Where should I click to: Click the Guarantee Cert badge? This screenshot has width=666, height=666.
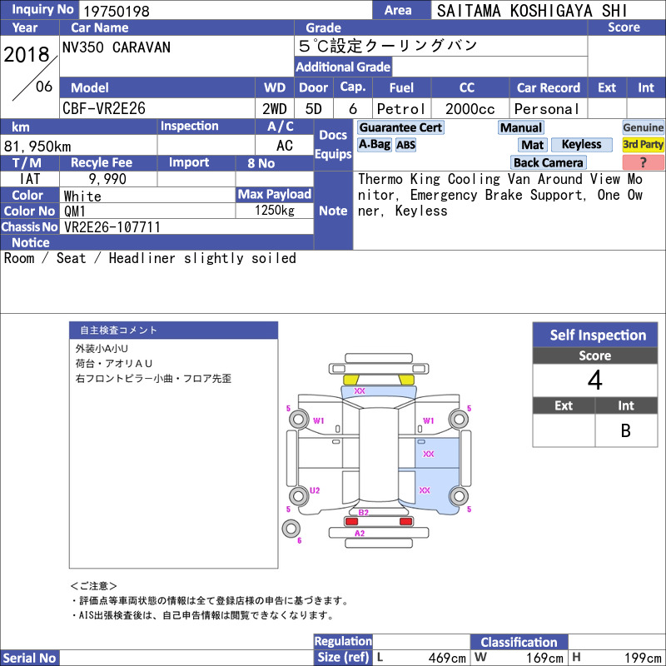click(400, 127)
